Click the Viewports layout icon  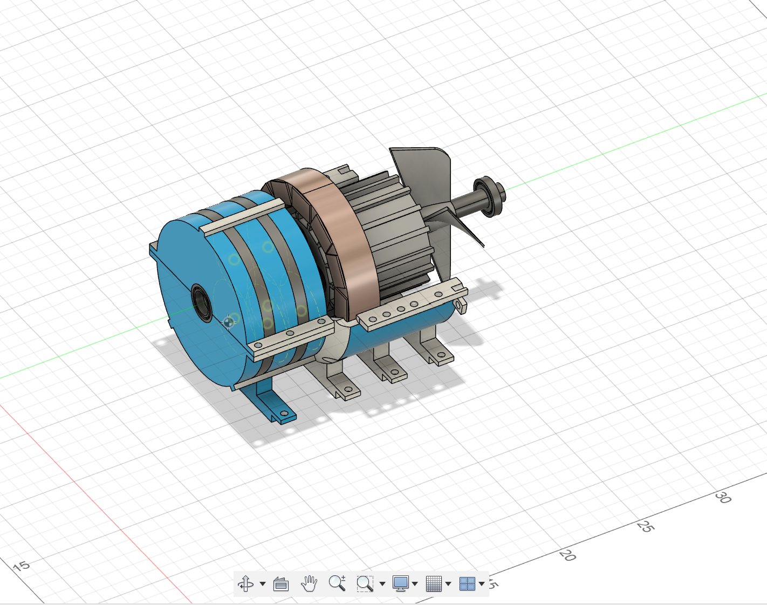pyautogui.click(x=467, y=583)
